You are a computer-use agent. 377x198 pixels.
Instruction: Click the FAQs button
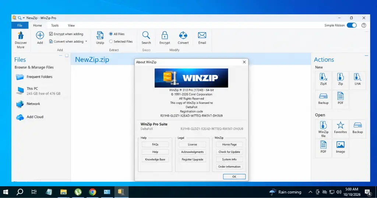(x=155, y=144)
